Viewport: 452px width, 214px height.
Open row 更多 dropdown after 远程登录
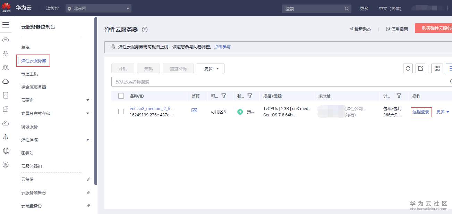click(x=443, y=112)
